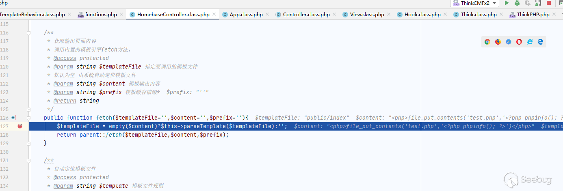Switch to Hook.class.php tab
The height and width of the screenshot is (191, 563).
coord(422,15)
